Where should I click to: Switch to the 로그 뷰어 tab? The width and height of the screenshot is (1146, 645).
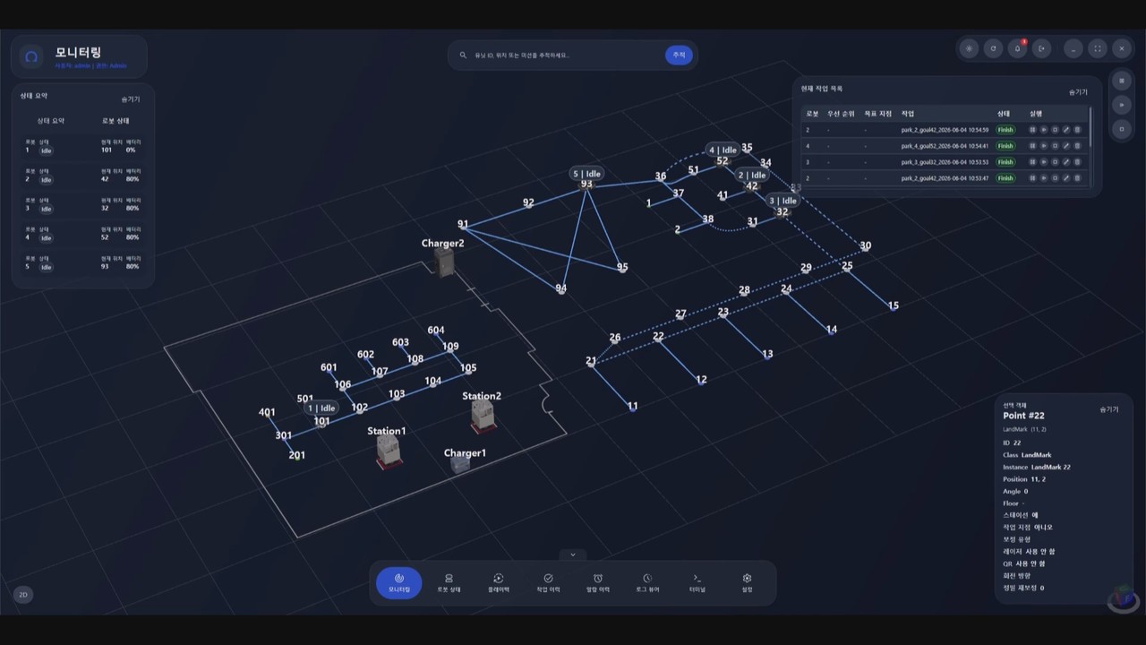coord(647,583)
